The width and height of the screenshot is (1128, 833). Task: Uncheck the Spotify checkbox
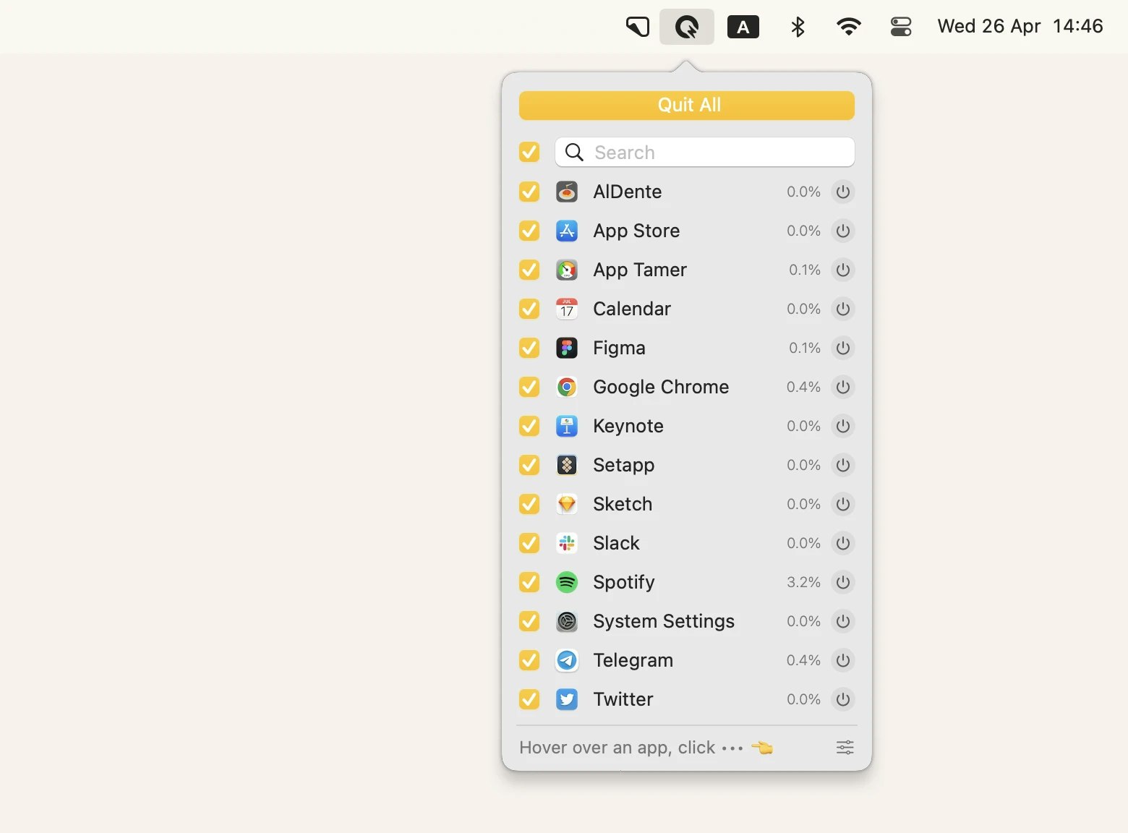point(529,582)
